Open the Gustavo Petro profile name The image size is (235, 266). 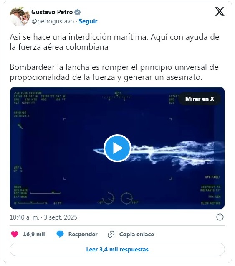click(52, 12)
